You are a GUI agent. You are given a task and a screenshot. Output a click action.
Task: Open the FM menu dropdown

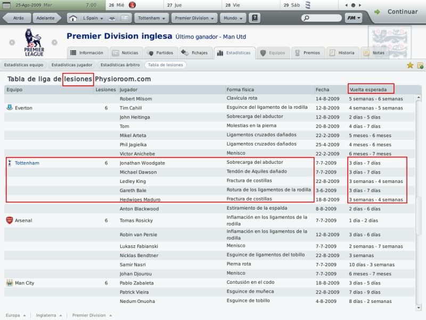click(x=354, y=18)
